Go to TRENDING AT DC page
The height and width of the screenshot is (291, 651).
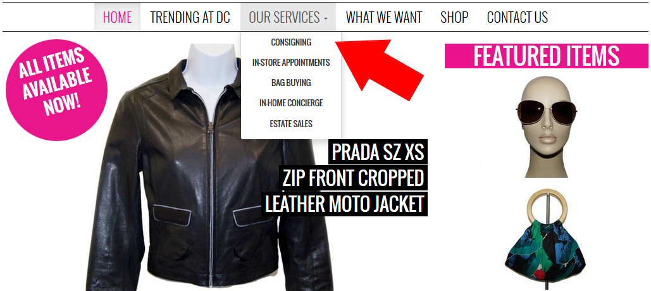click(190, 17)
